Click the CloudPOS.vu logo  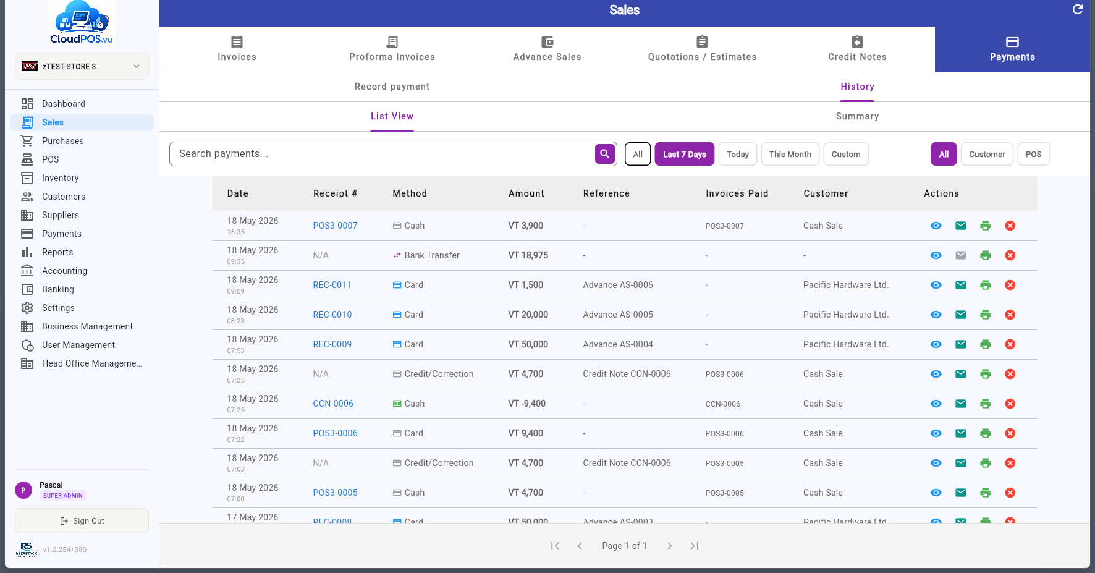(82, 23)
